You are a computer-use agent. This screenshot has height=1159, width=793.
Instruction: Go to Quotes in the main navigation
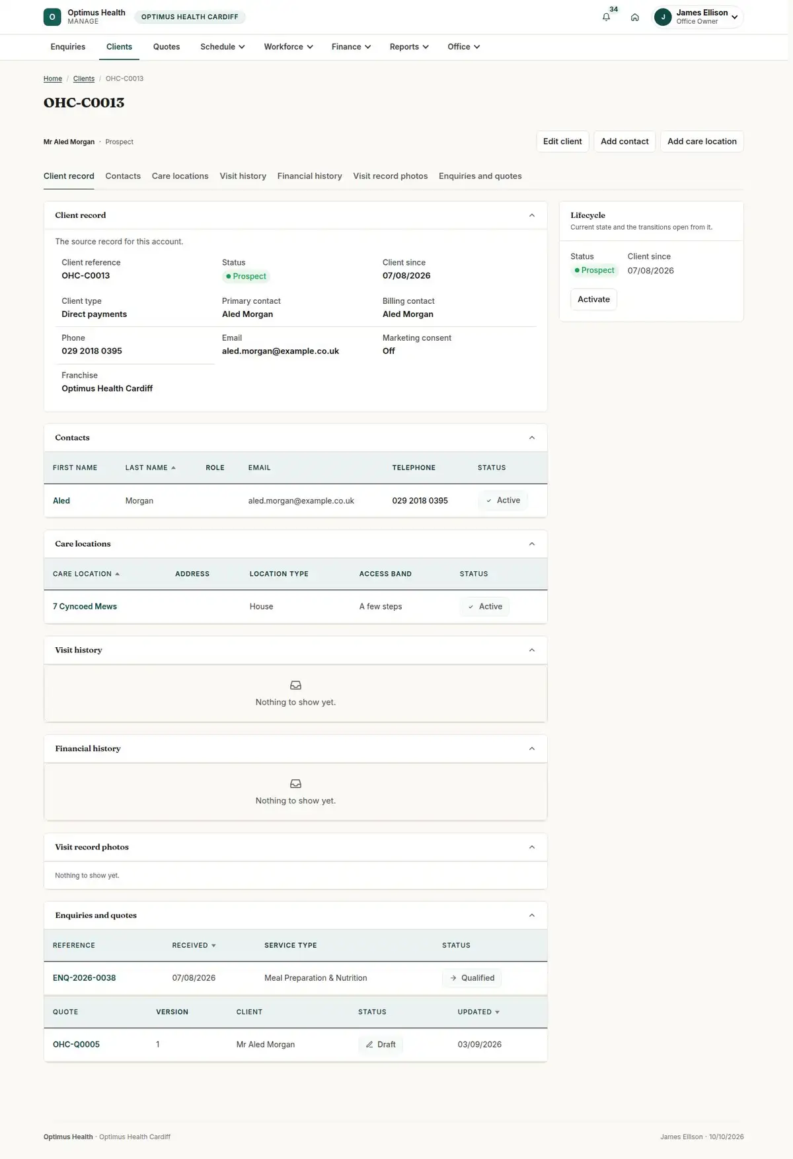[x=167, y=47]
